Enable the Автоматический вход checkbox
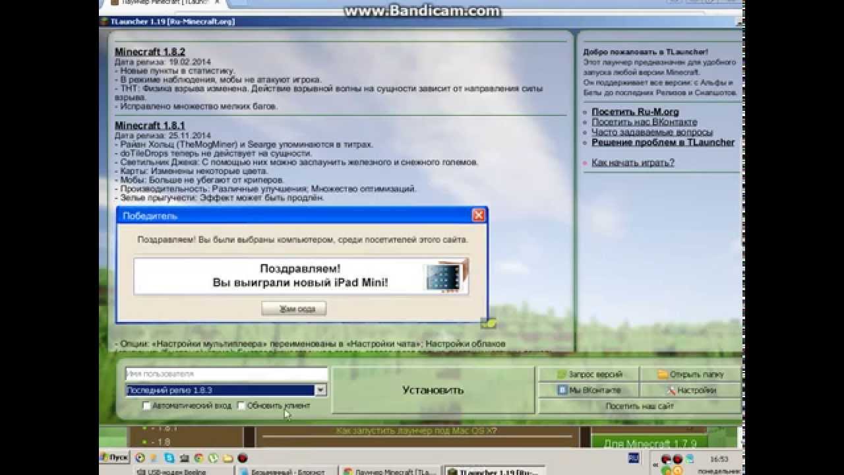 (x=146, y=406)
